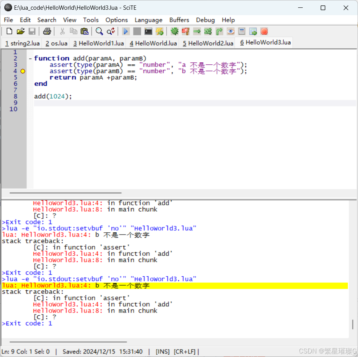Viewport: 358px width, 357px height.
Task: Click the window with green arrow icon
Action: [x=253, y=31]
